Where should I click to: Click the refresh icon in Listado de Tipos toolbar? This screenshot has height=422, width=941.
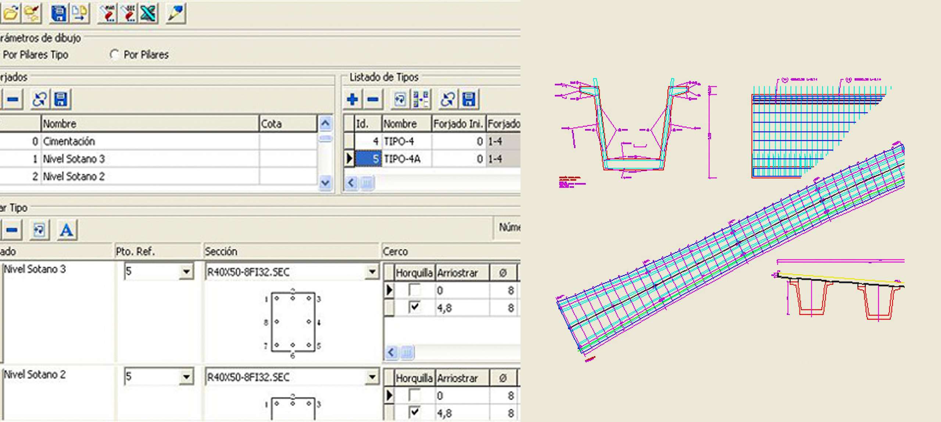(x=447, y=99)
